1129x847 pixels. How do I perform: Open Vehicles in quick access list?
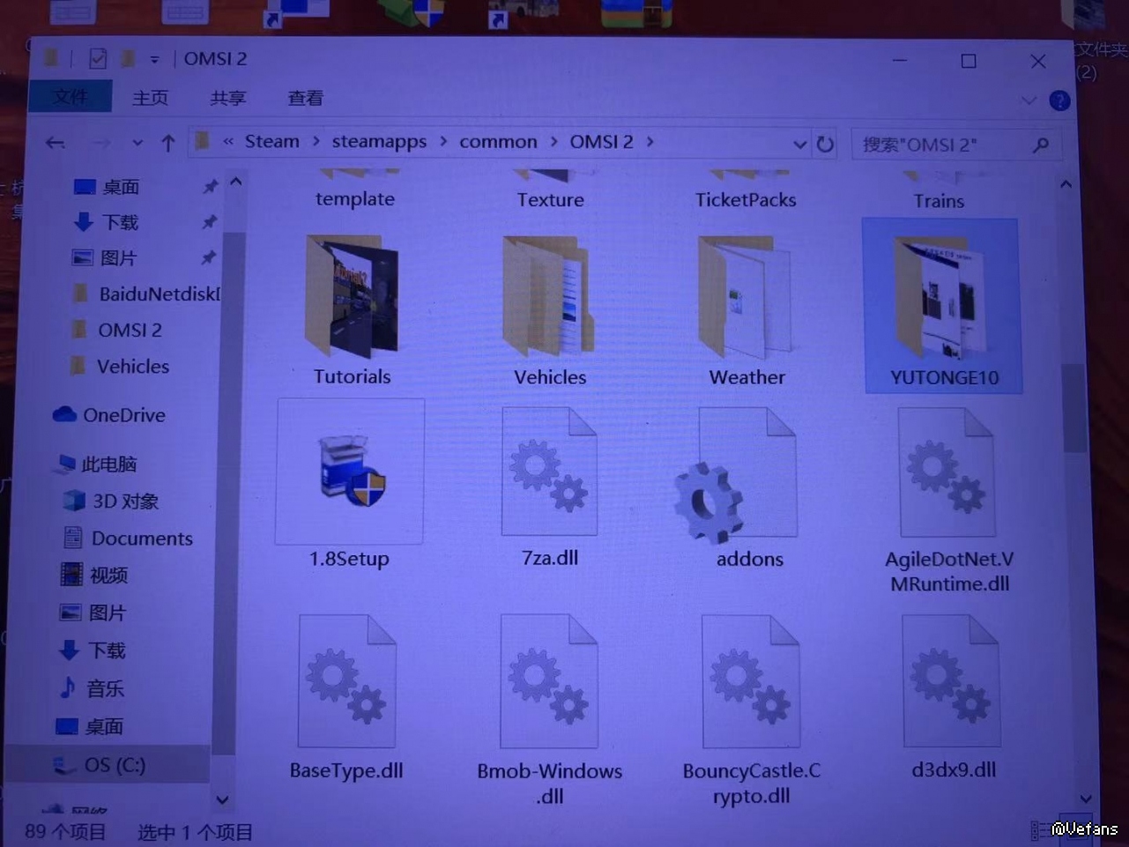coord(120,366)
